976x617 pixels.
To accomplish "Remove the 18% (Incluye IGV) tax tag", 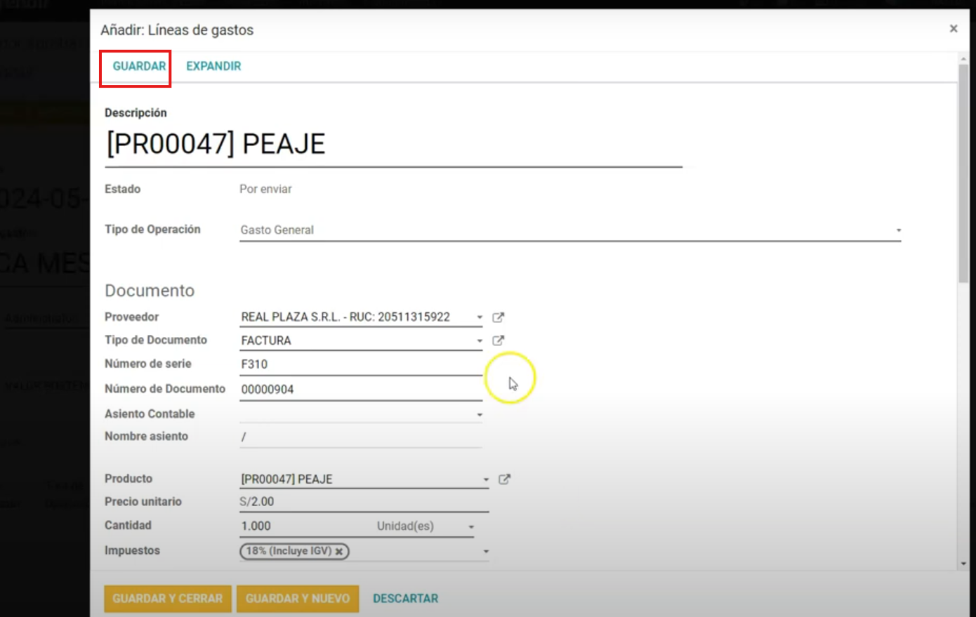I will click(338, 552).
